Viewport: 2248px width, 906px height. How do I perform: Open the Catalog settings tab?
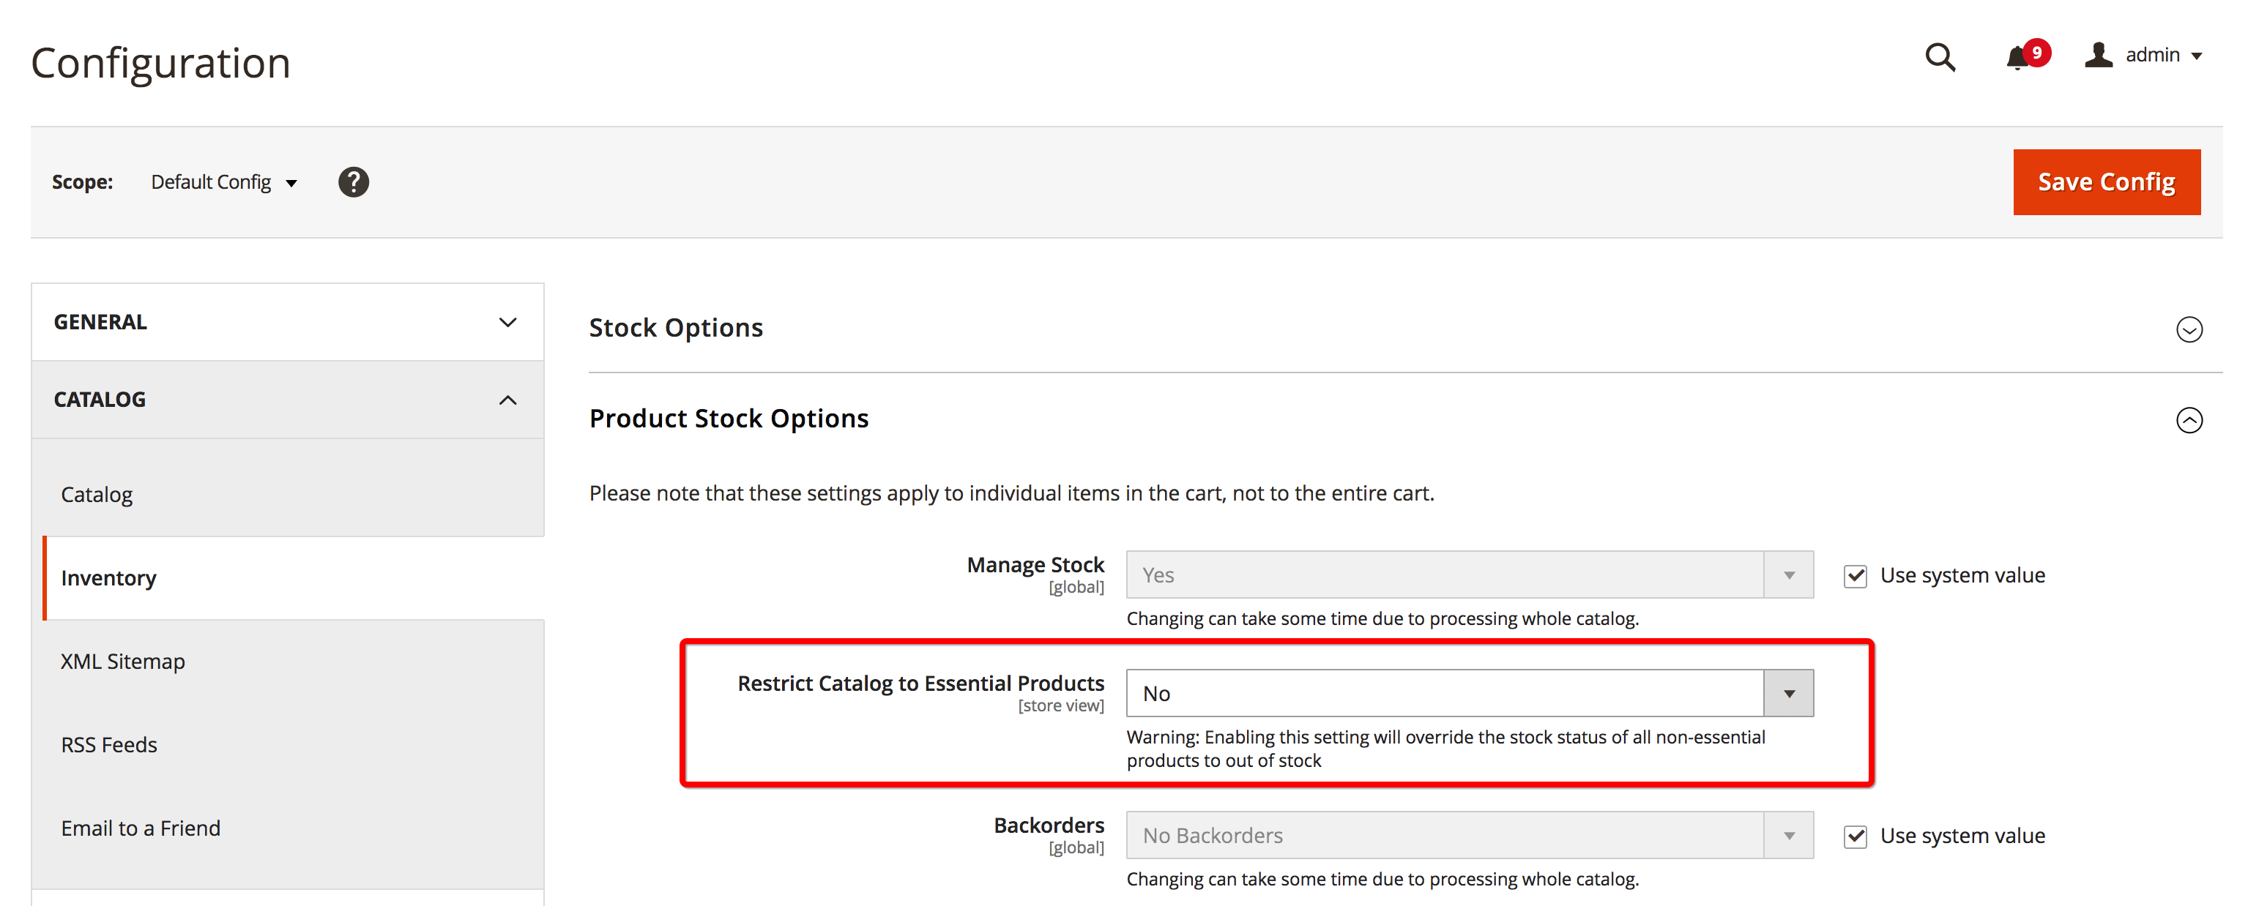pos(97,495)
